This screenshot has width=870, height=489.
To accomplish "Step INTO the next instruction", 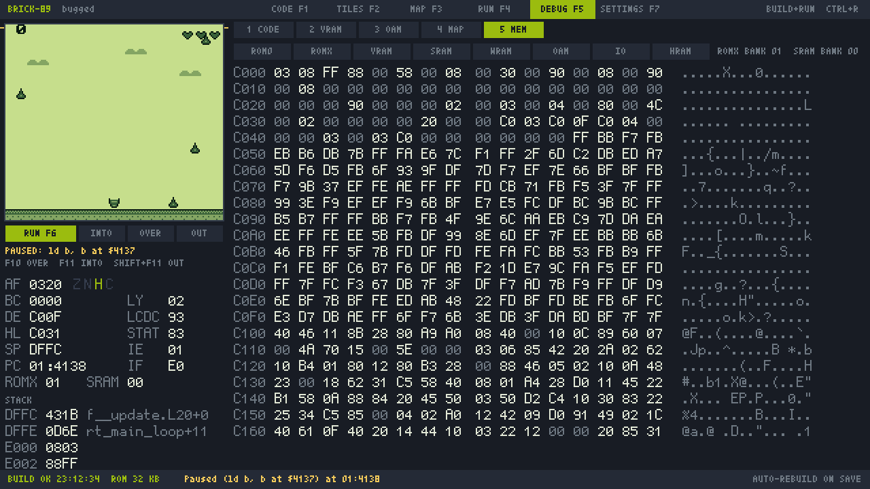I will [x=101, y=233].
